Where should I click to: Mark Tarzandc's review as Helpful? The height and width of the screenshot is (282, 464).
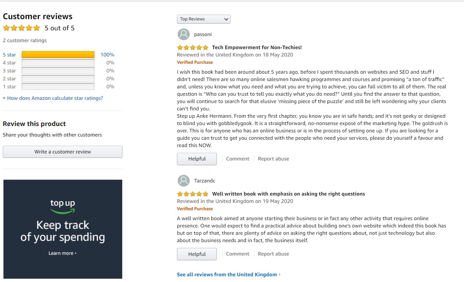tap(197, 254)
